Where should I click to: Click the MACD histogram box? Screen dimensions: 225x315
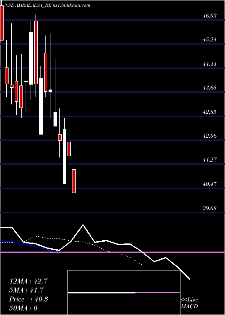click(124, 292)
